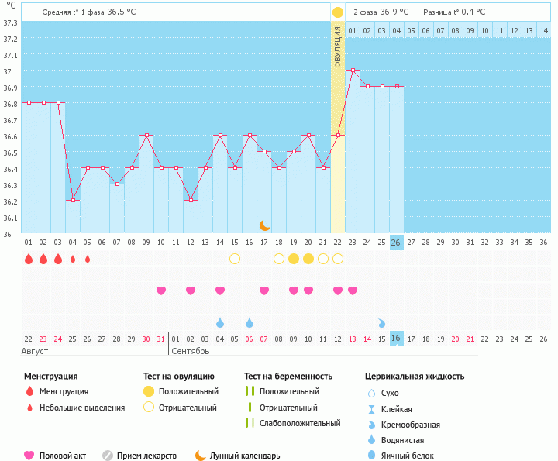The width and height of the screenshot is (558, 461).
Task: Click the 'Слабоположительный' pregnancy test legend entry
Action: coord(301,423)
